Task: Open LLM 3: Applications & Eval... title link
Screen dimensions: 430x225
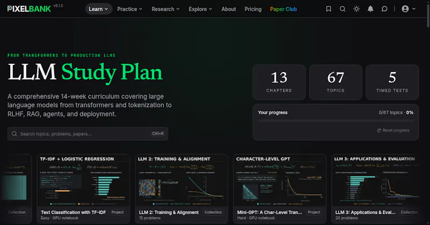Action: [x=365, y=213]
